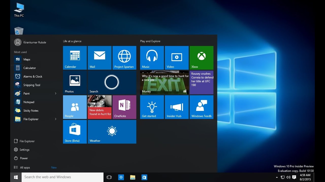Viewport: 325px width, 182px height.
Task: Open the Calendar tile
Action: pyautogui.click(x=75, y=58)
